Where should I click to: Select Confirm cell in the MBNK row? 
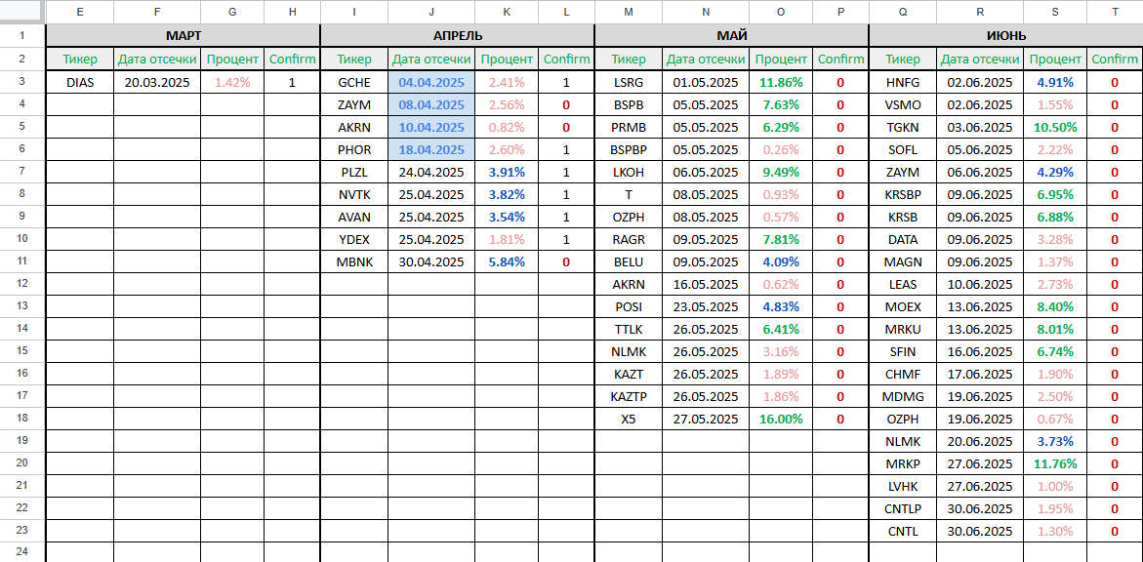point(566,261)
